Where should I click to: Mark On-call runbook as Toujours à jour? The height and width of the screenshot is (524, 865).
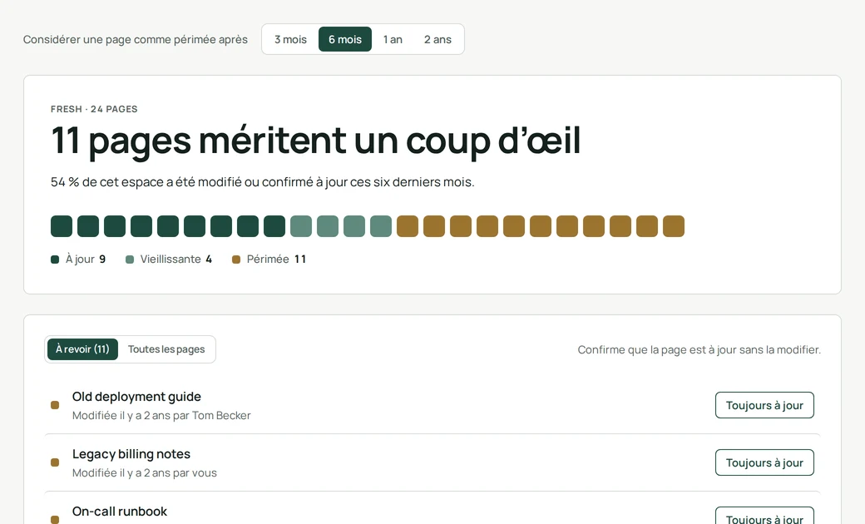[x=764, y=517]
